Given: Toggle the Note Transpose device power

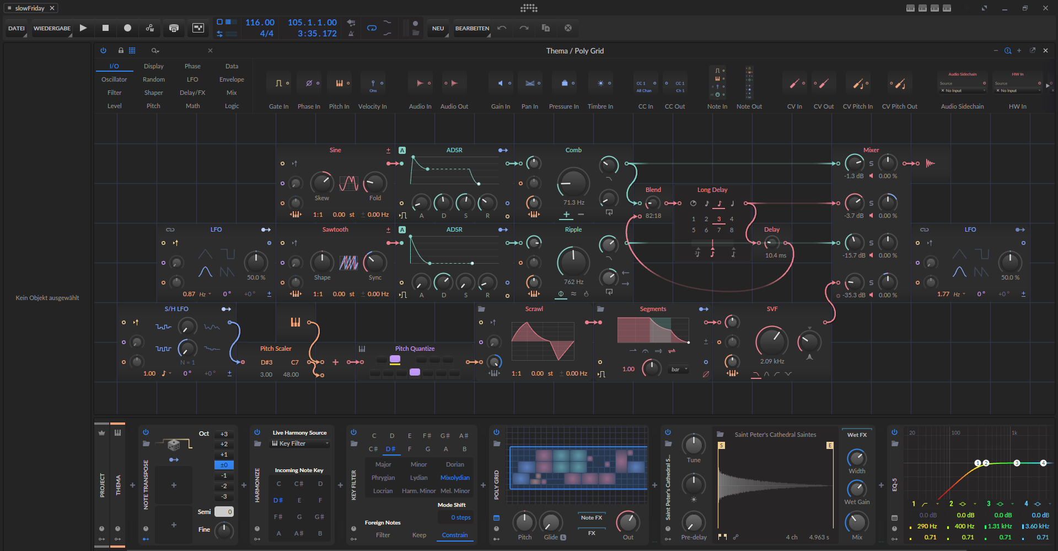Looking at the screenshot, I should pos(146,432).
